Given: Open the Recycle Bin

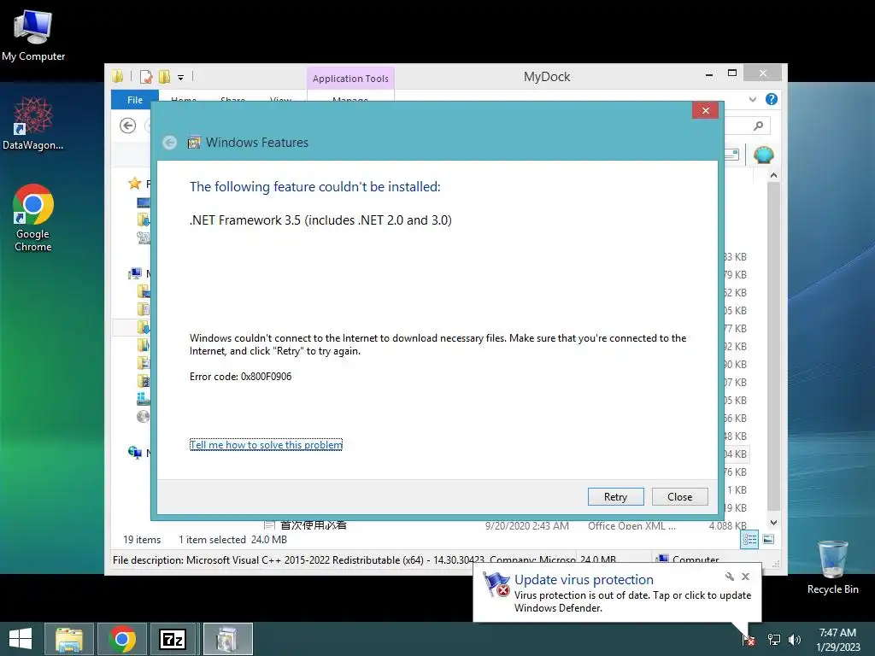Looking at the screenshot, I should (x=832, y=567).
